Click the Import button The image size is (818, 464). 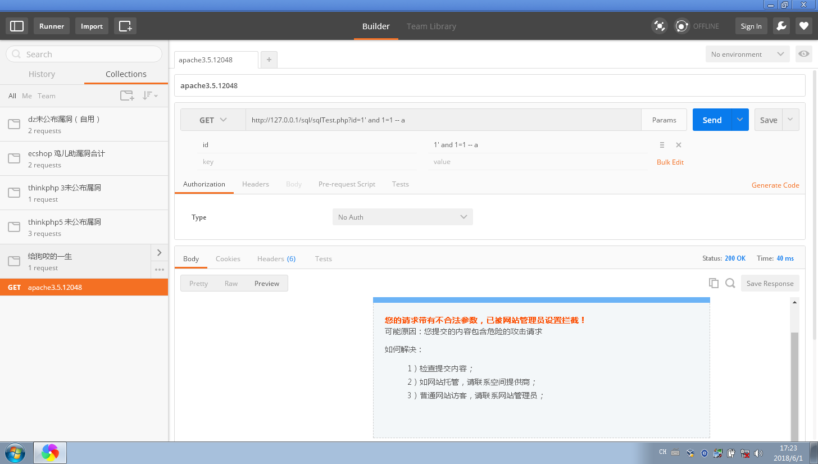pyautogui.click(x=92, y=26)
